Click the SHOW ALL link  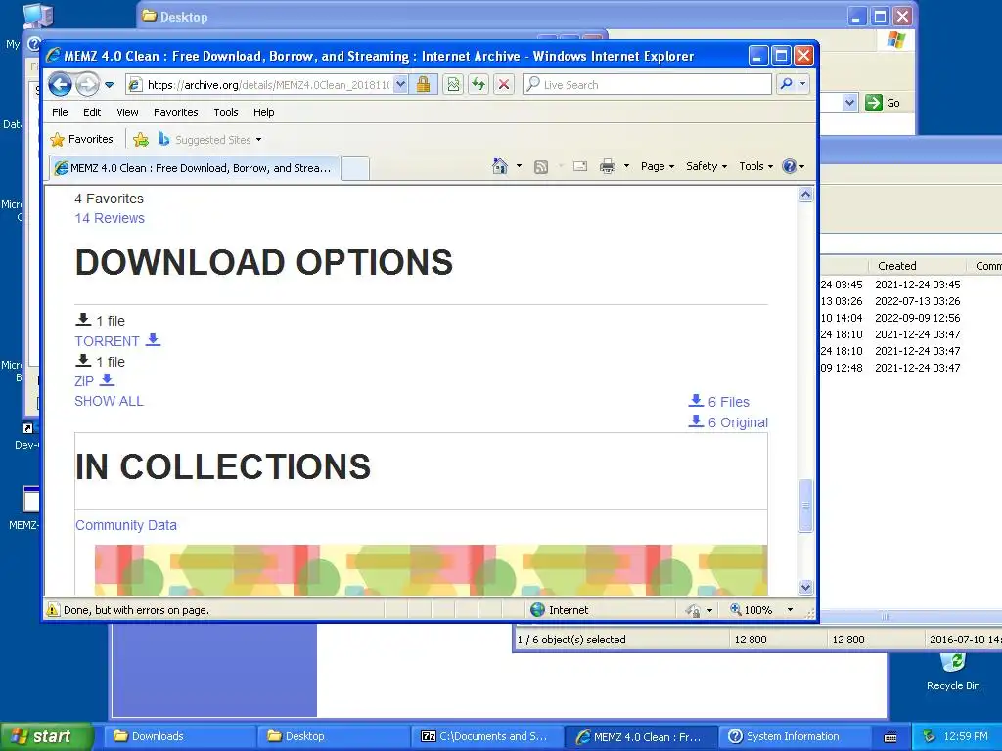pos(109,401)
